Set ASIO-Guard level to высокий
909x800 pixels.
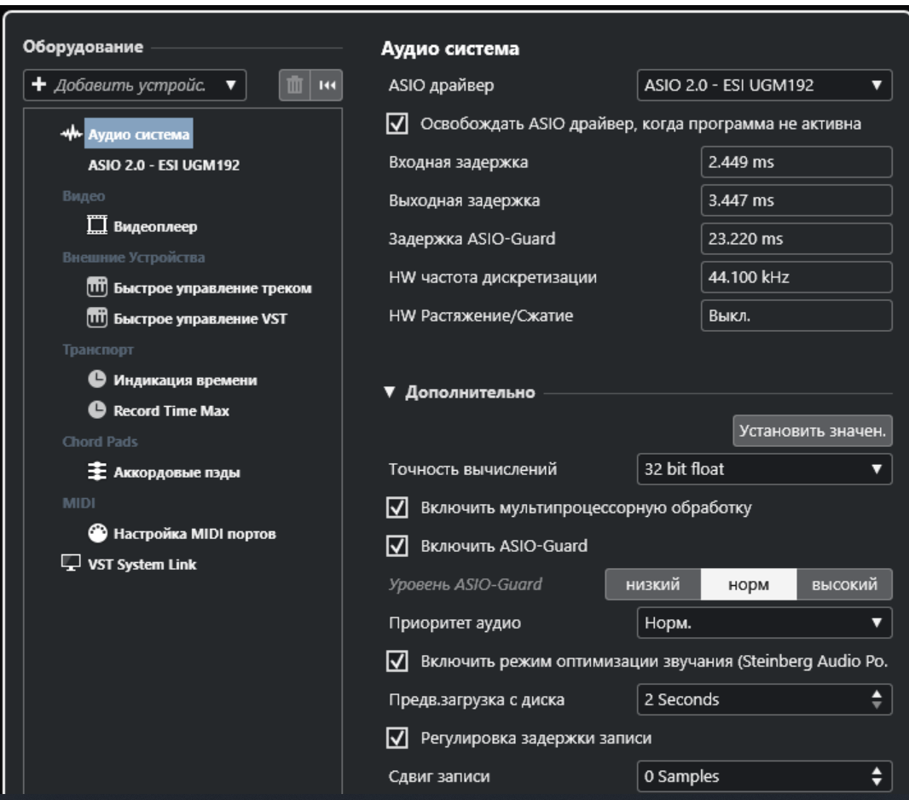pyautogui.click(x=844, y=584)
